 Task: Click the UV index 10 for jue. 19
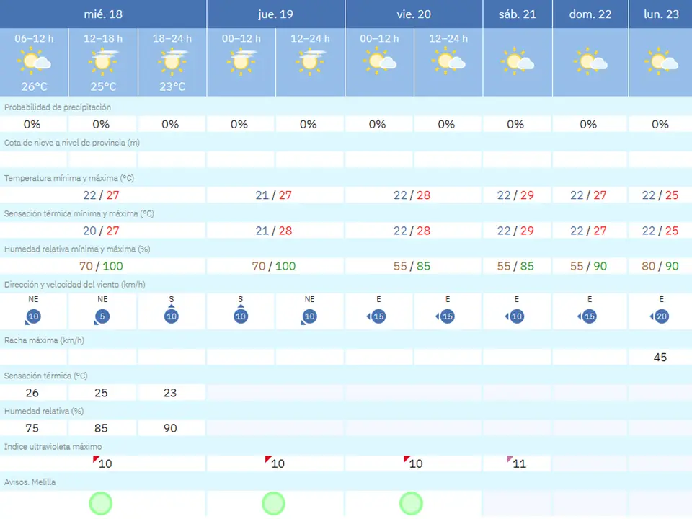tap(275, 463)
